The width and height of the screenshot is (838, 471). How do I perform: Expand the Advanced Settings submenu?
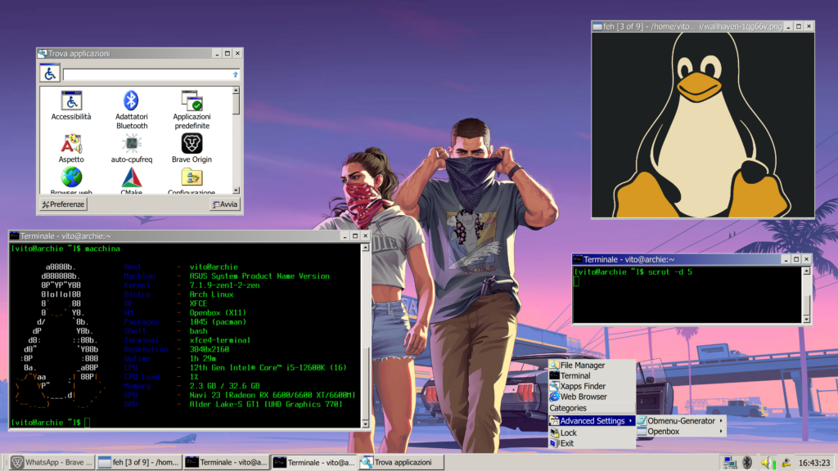(x=592, y=421)
